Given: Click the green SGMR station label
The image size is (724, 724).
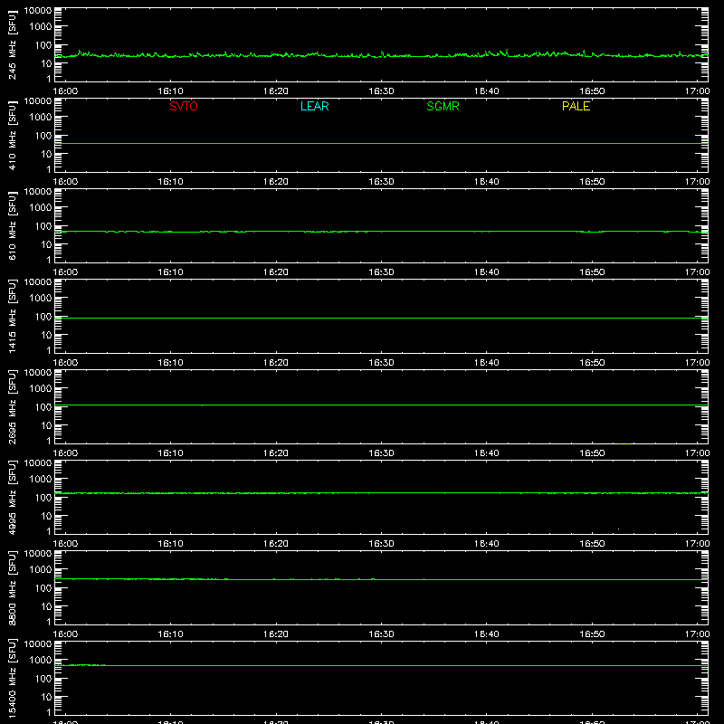Looking at the screenshot, I should point(443,106).
